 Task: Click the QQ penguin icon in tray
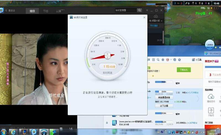pyautogui.click(x=185, y=132)
